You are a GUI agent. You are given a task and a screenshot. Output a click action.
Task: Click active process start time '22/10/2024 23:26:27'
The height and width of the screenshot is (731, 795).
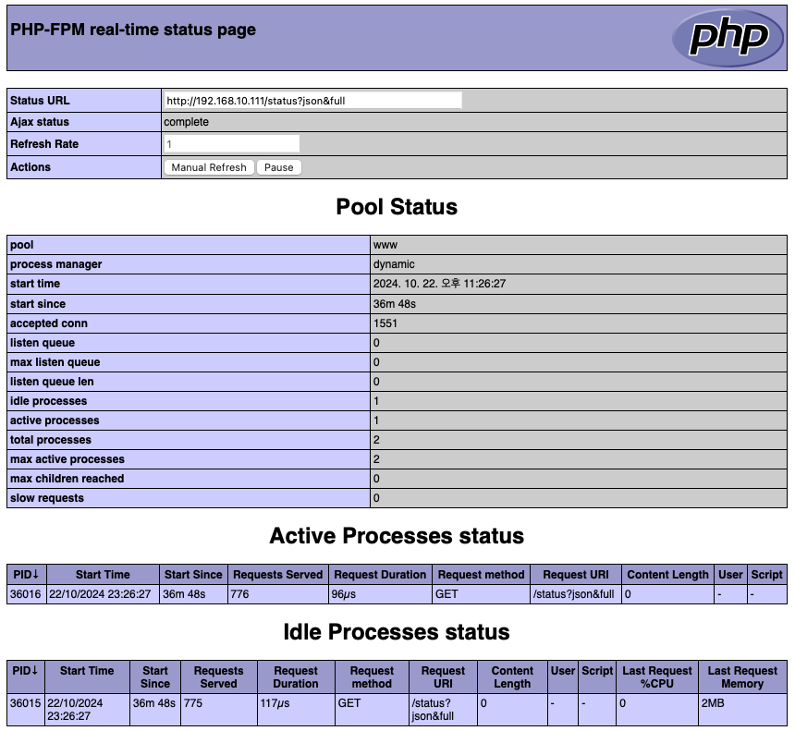(100, 593)
